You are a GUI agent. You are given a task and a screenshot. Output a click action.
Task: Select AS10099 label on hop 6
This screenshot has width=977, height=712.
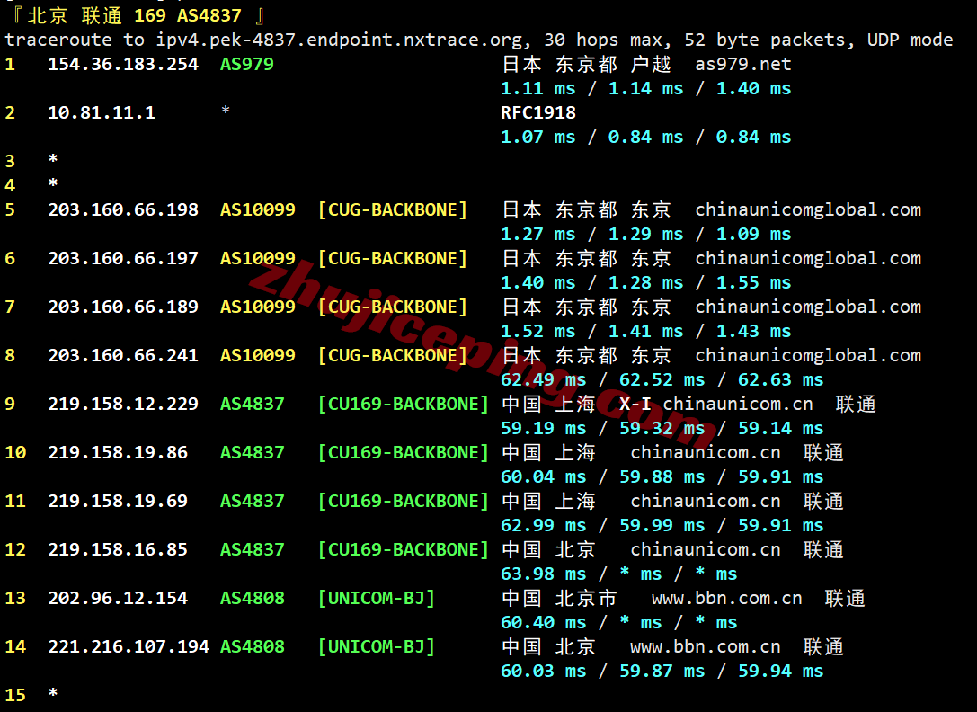coord(257,258)
